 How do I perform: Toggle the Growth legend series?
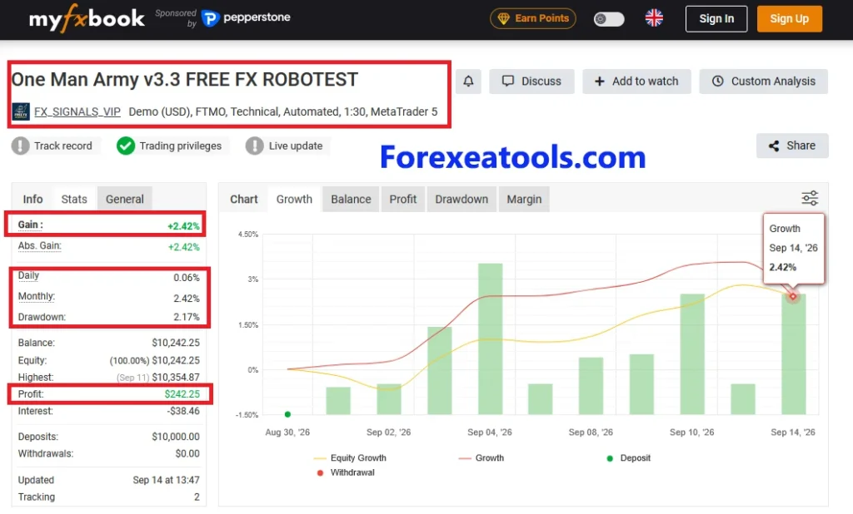point(481,458)
